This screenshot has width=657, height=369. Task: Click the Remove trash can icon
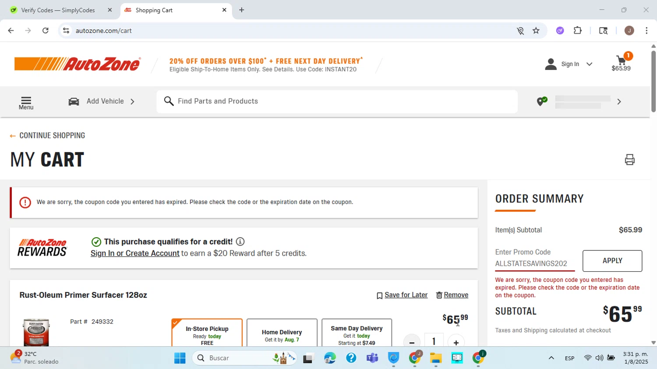(x=439, y=295)
